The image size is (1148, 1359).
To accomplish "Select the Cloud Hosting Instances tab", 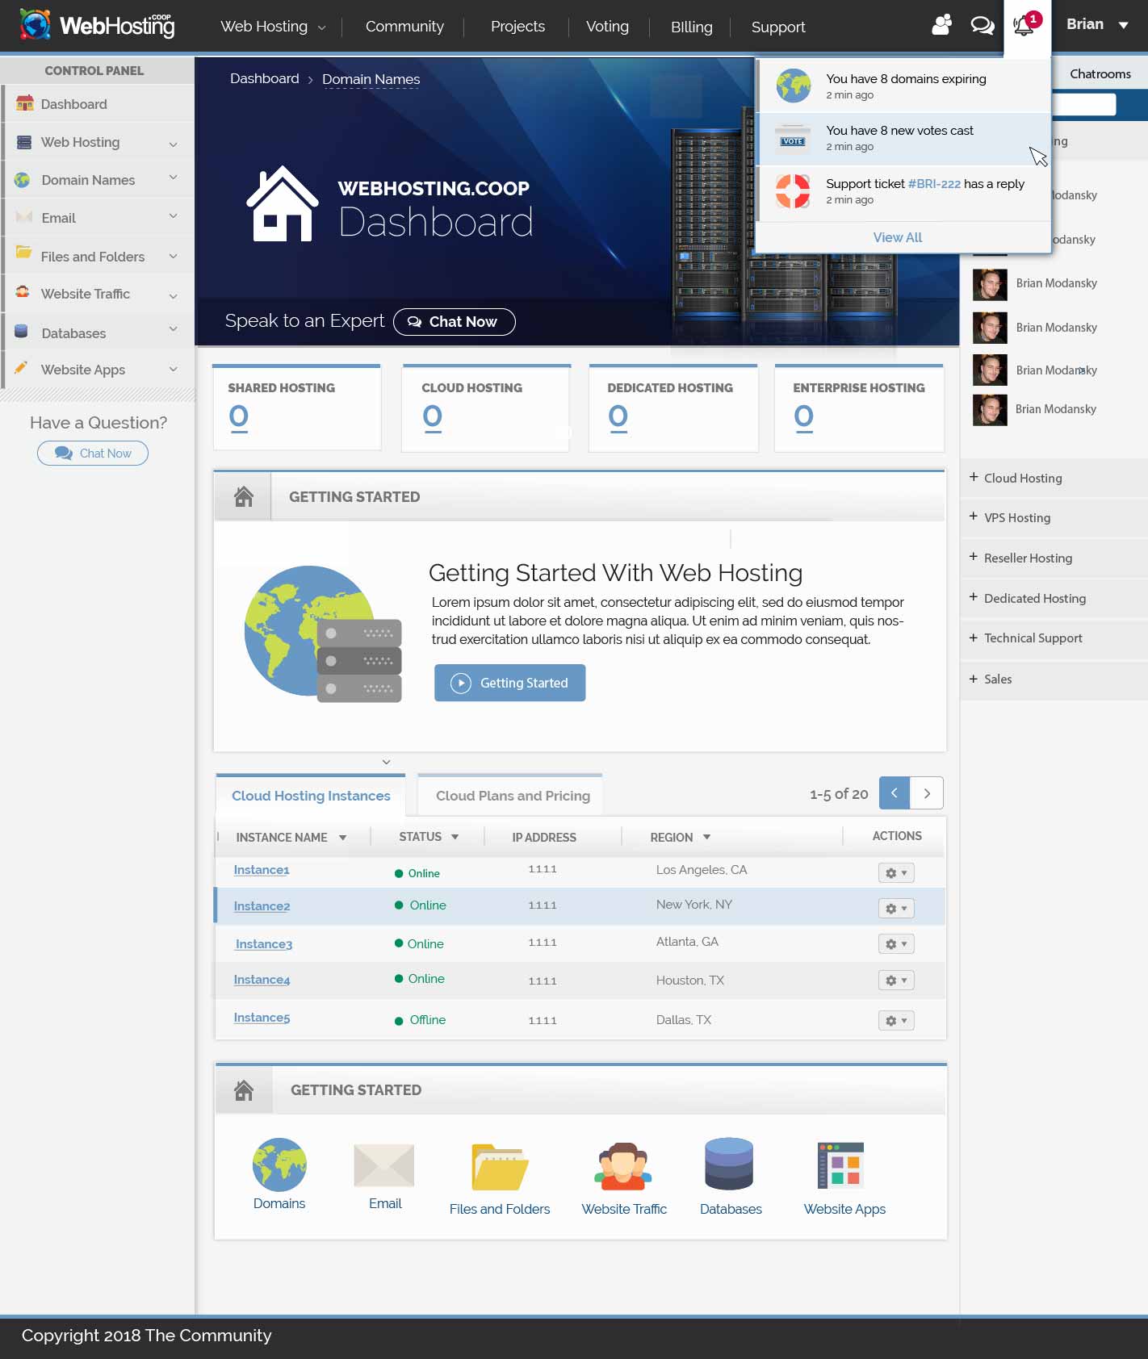I will click(x=311, y=796).
